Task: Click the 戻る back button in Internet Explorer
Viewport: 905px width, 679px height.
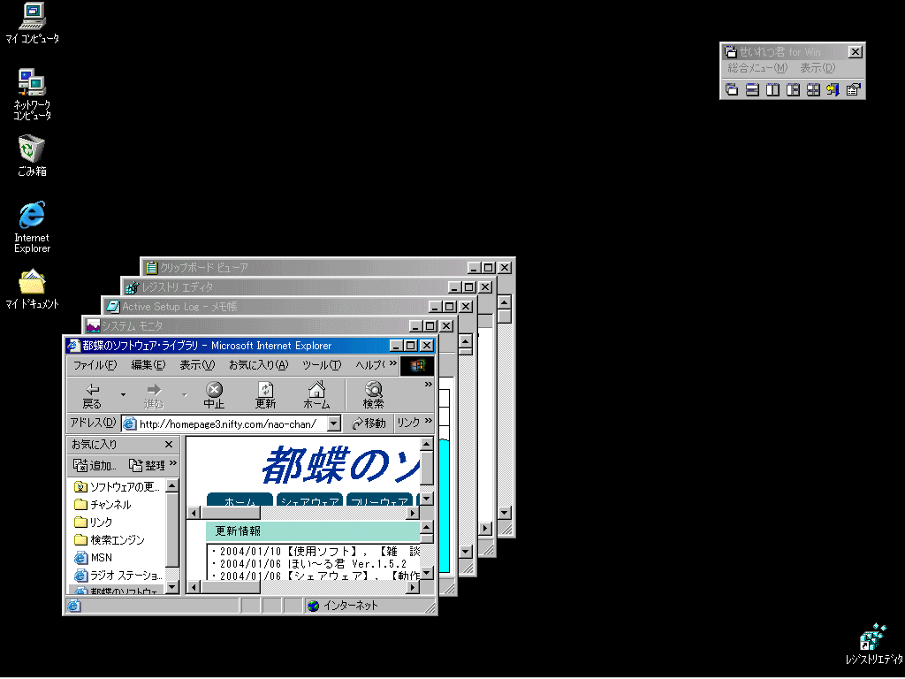Action: [x=92, y=395]
